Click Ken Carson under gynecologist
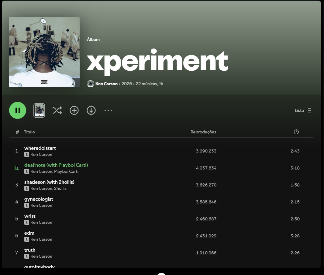Image resolution: width=324 pixels, height=275 pixels. [x=41, y=205]
